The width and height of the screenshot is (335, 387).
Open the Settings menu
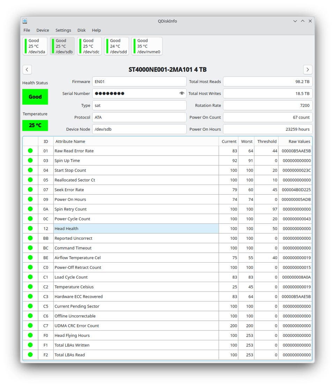click(63, 30)
